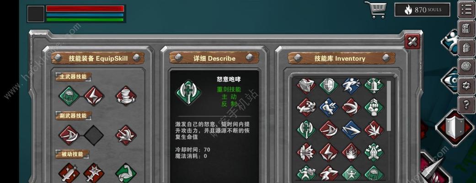The width and height of the screenshot is (476, 183).
Task: Click the empty secondary weapon skill slot
Action: [94, 135]
